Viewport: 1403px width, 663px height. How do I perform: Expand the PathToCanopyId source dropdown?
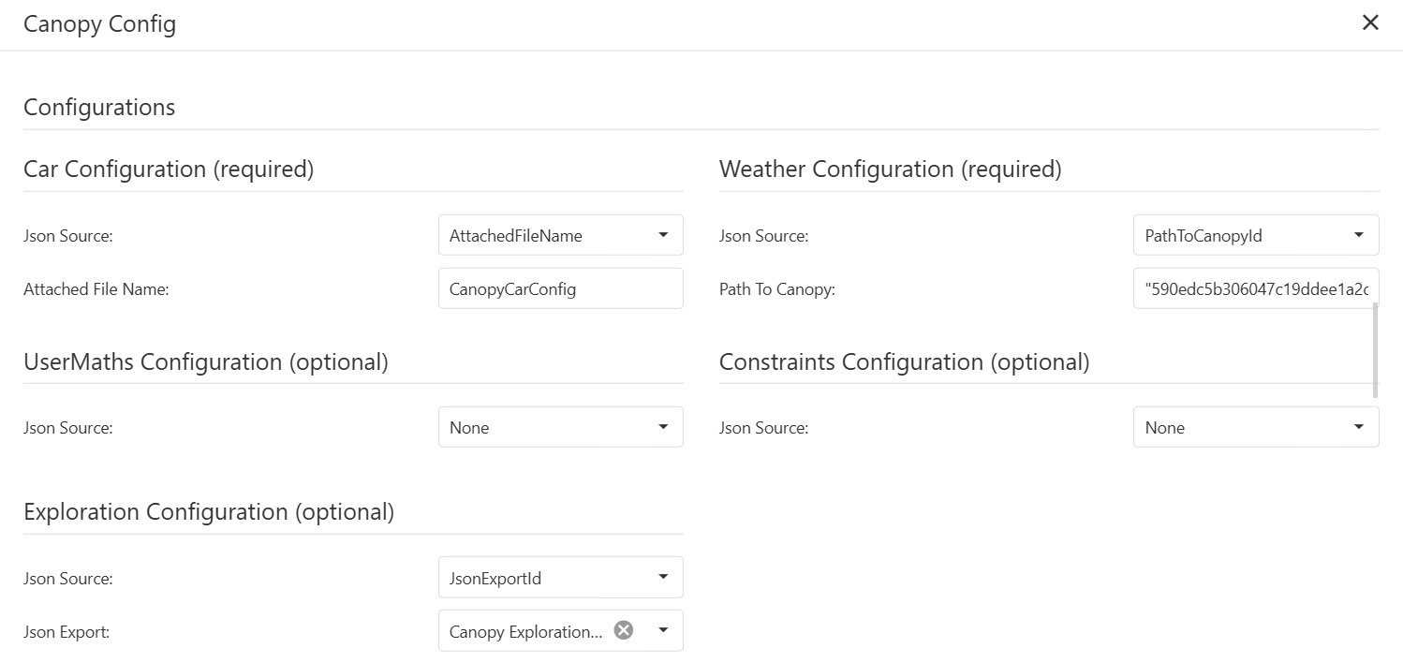point(1255,235)
